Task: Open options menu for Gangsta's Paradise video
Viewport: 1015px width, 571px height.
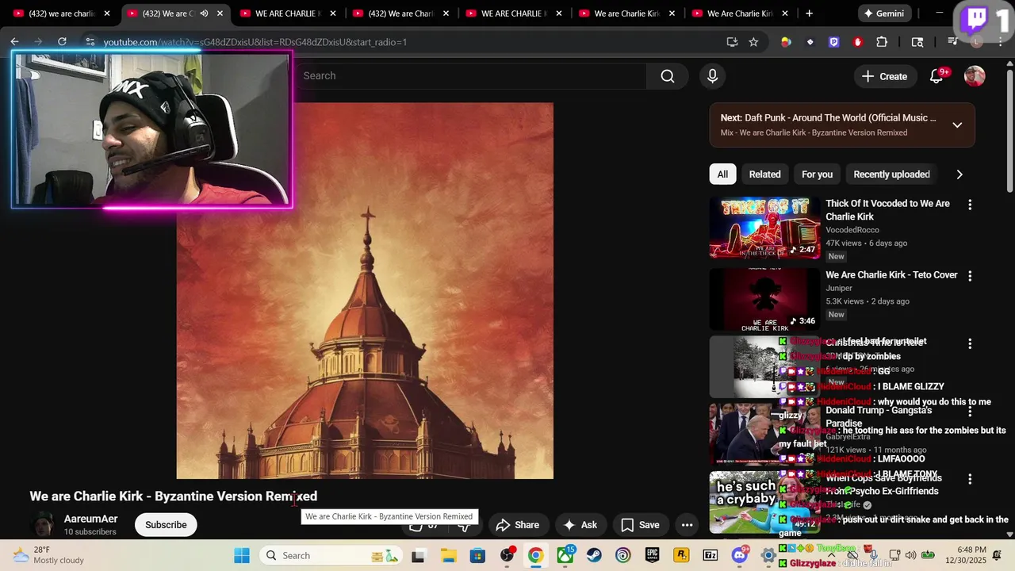Action: tap(969, 412)
